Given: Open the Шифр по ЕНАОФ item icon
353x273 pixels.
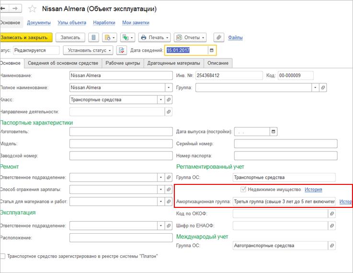Looking at the screenshot, I should tap(331, 226).
